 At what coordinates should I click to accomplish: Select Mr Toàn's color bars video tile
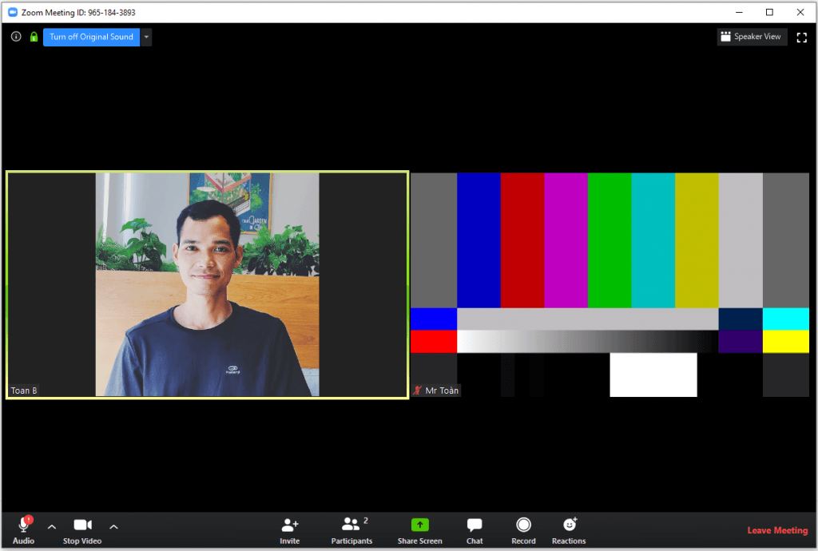610,284
